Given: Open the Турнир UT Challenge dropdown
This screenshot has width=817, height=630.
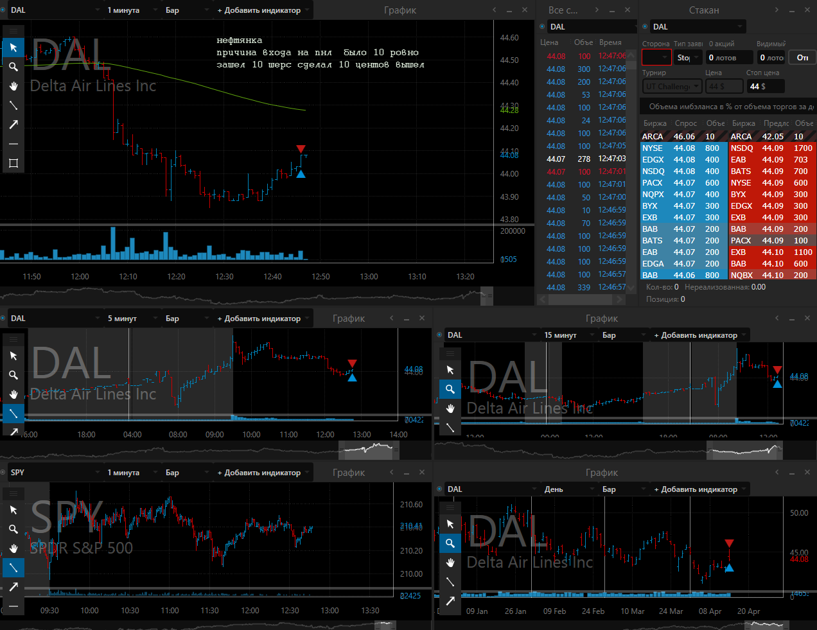Looking at the screenshot, I should pos(672,86).
